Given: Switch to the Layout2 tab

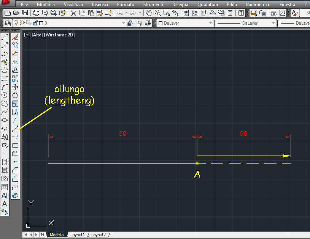Looking at the screenshot, I should [x=99, y=235].
